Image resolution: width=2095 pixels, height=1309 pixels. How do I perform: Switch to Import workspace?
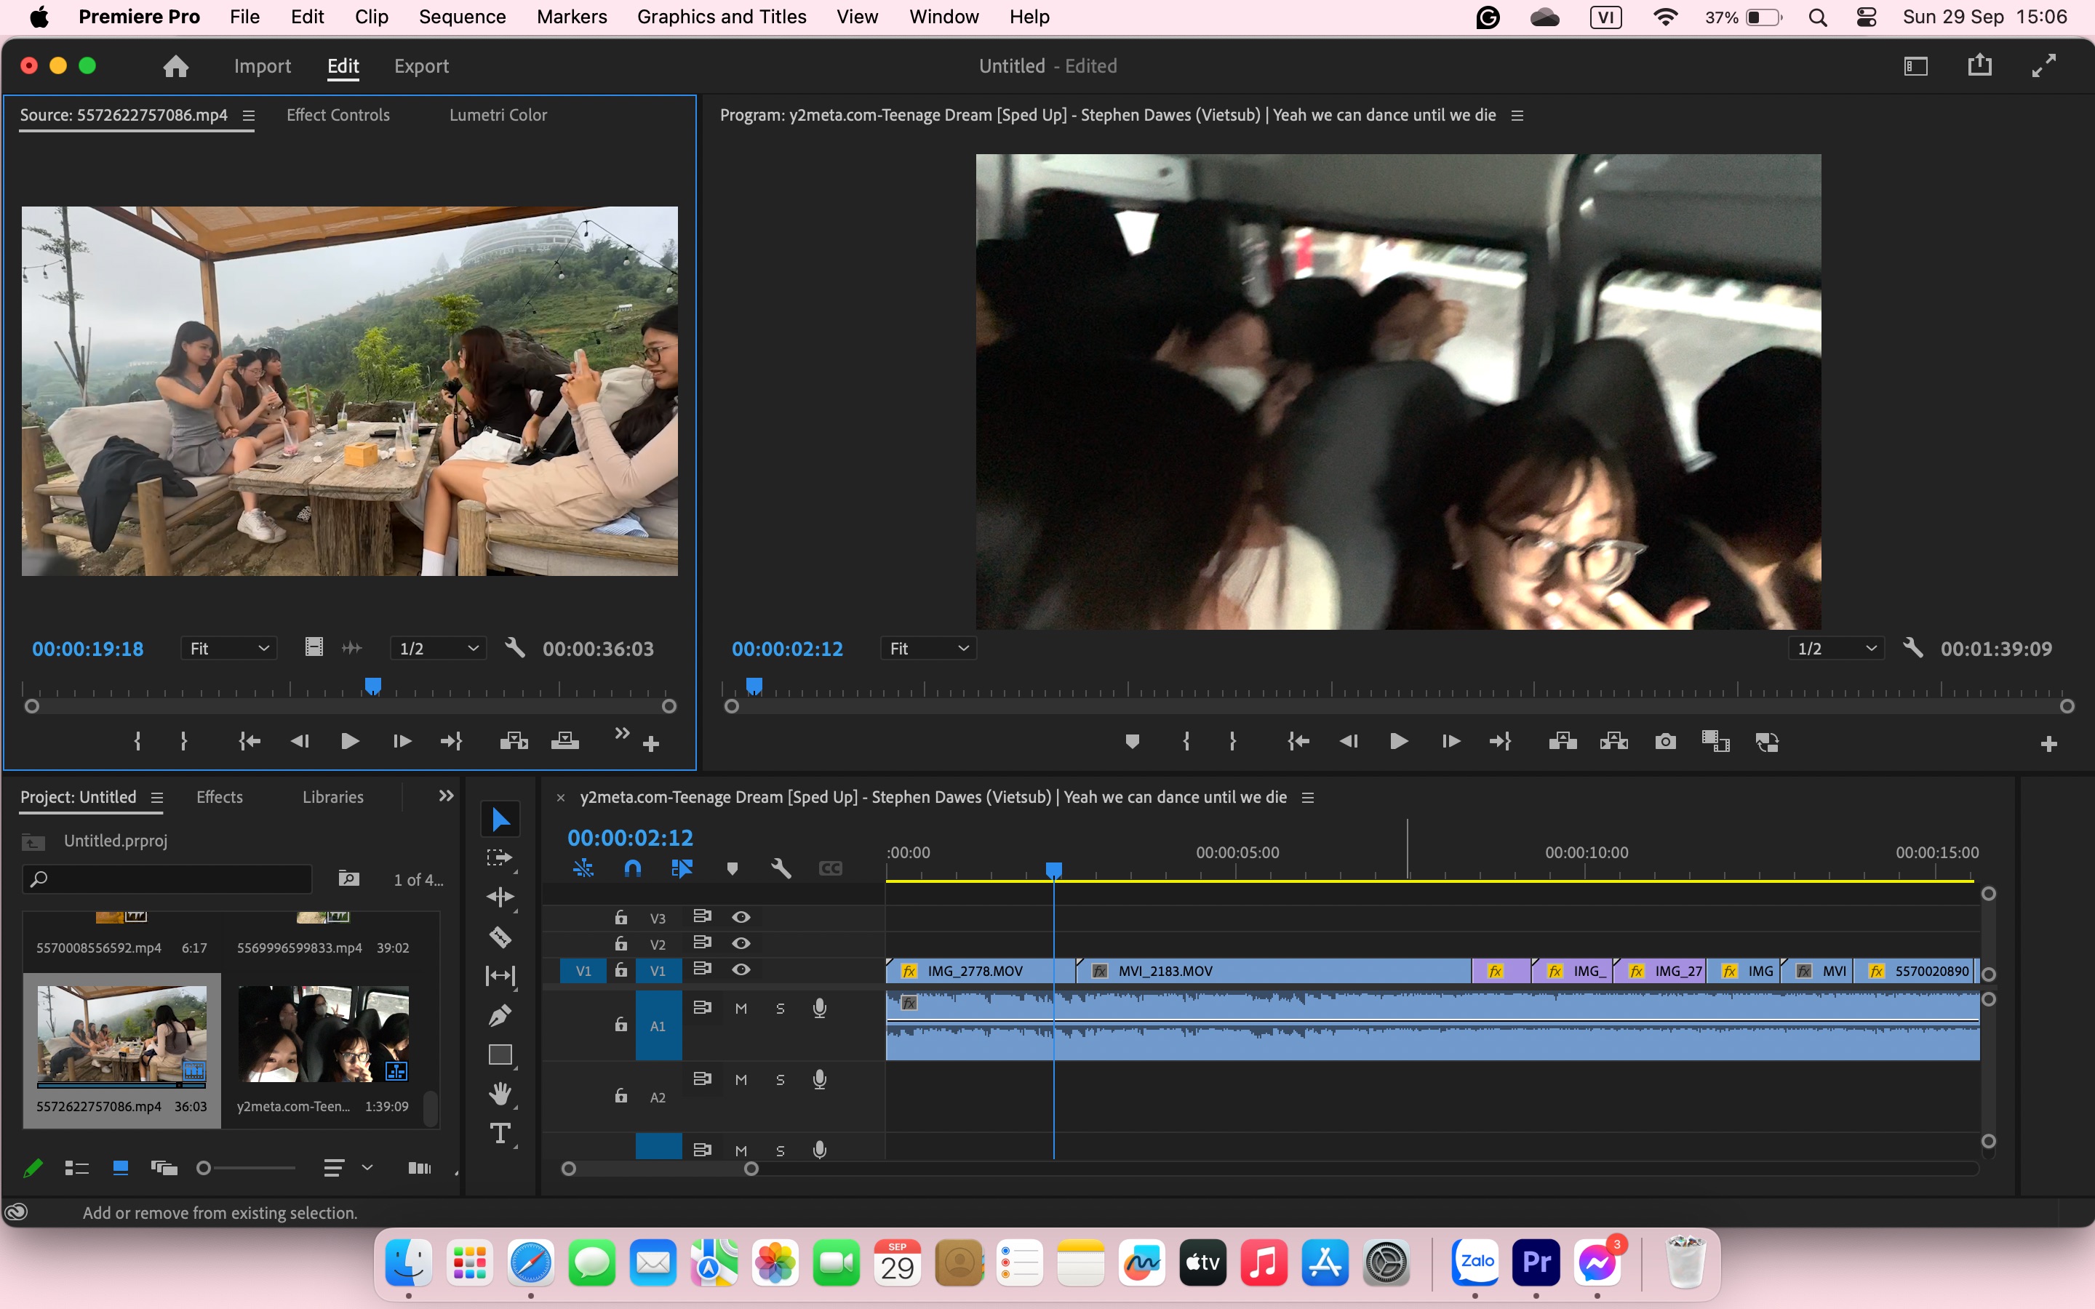pos(263,67)
